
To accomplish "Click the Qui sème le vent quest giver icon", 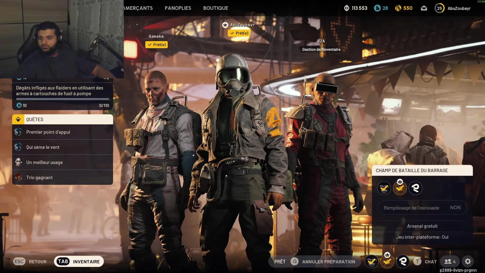I will tap(18, 147).
